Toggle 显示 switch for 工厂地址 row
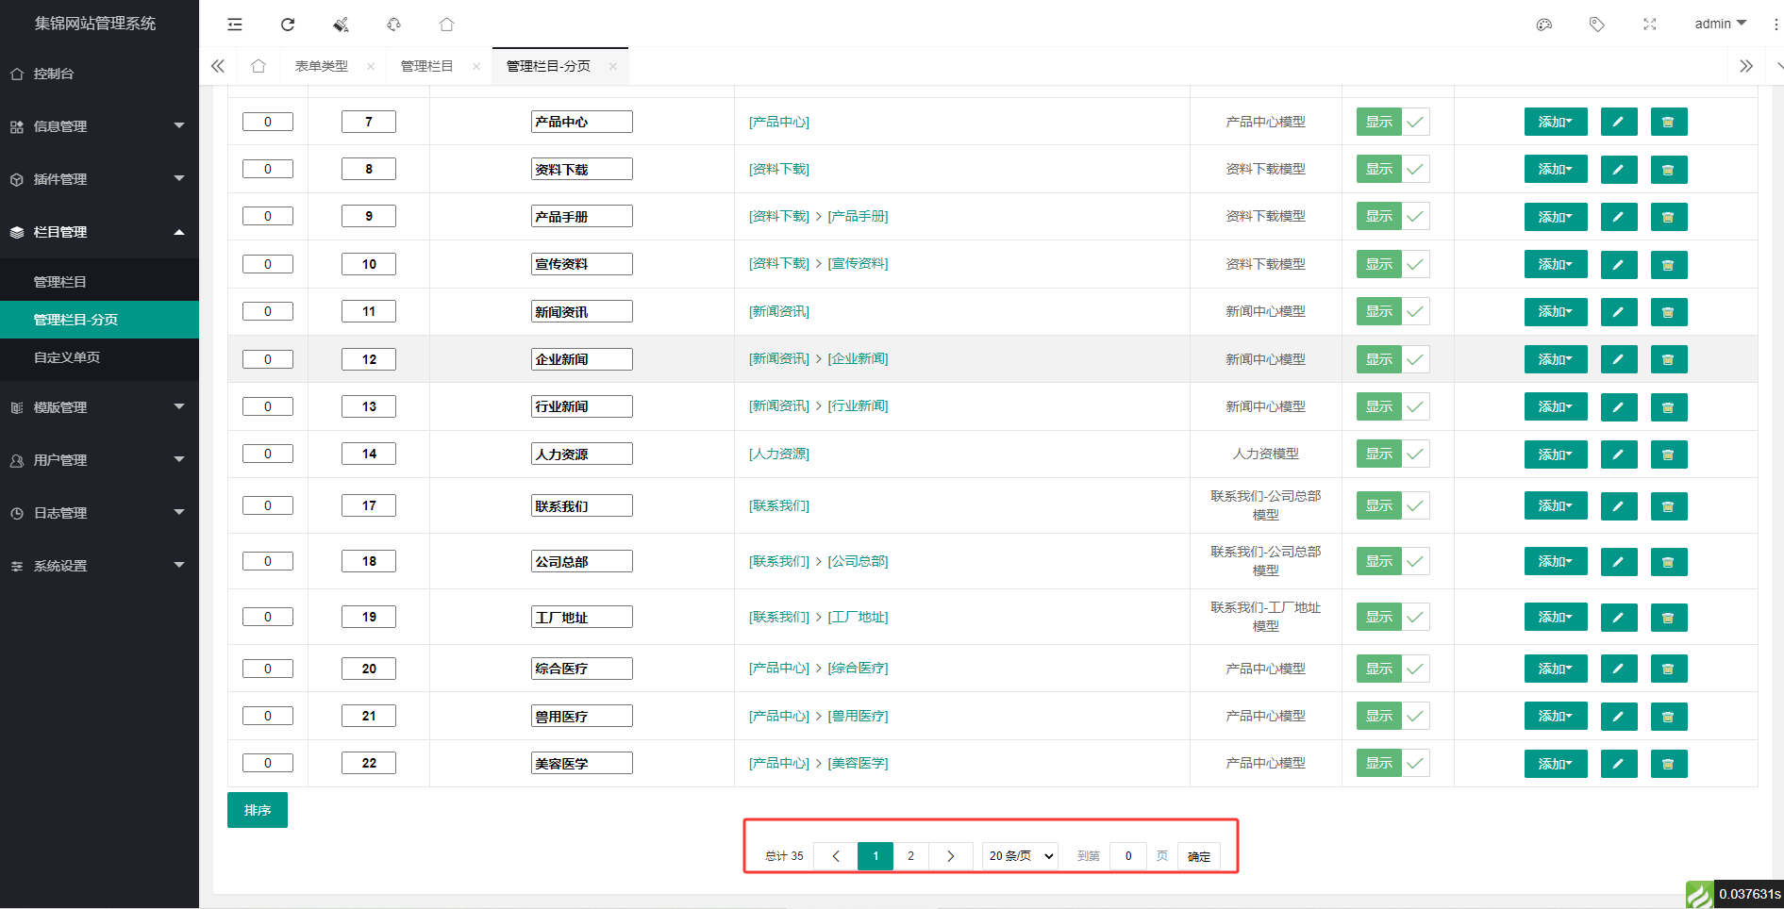Viewport: 1784px width, 909px height. pyautogui.click(x=1393, y=617)
